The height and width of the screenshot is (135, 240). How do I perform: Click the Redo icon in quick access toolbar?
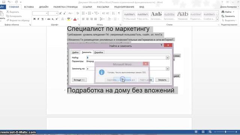16,2
